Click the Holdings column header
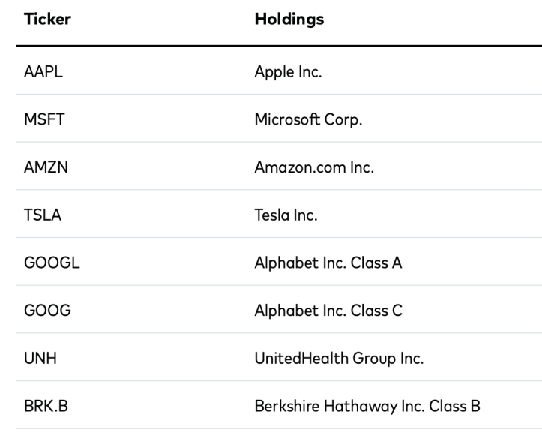The height and width of the screenshot is (436, 542). (289, 20)
